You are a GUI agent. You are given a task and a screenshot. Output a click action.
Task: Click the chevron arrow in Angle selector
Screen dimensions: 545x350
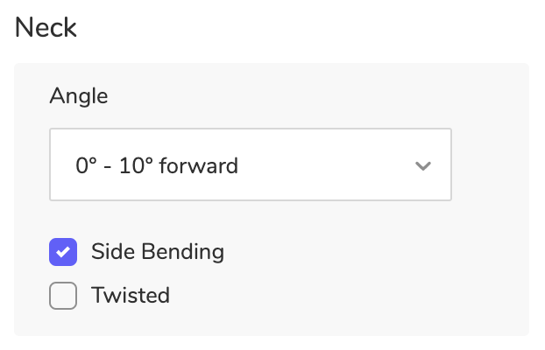[x=423, y=165]
